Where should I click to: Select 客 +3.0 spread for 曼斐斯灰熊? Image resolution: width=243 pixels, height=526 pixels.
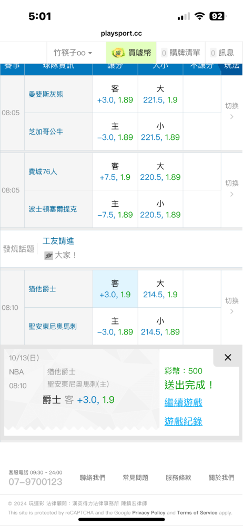115,94
